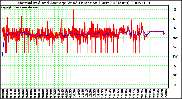Click the '01:10' time axis label

click(x=11, y=93)
